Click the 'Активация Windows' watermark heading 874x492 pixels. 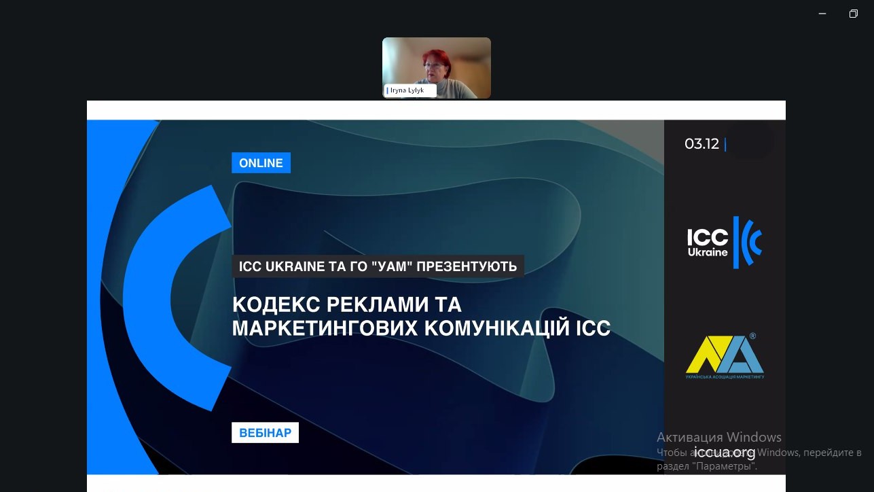click(719, 437)
